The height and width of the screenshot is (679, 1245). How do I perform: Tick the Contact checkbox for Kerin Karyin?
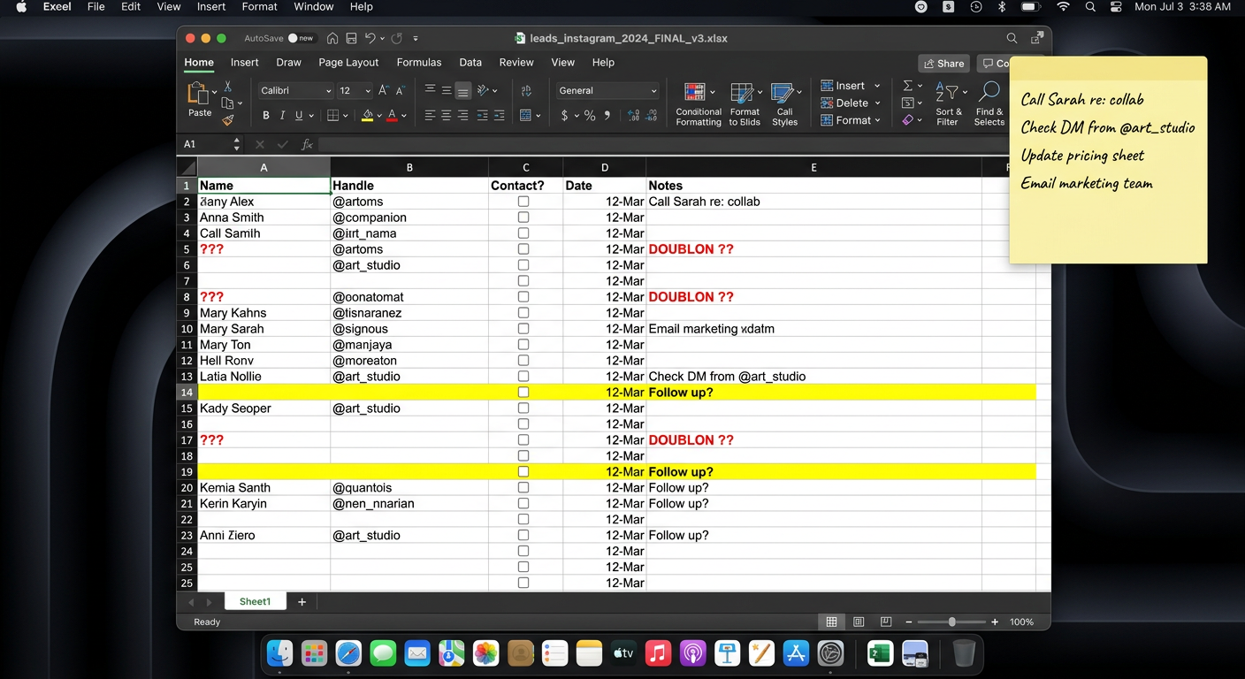click(x=523, y=504)
